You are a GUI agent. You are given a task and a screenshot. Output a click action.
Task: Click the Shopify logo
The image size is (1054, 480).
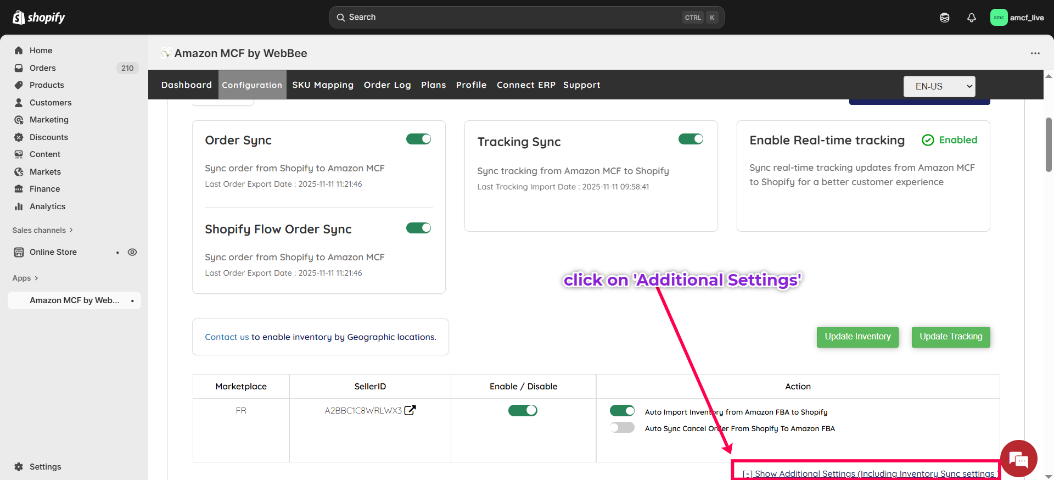pyautogui.click(x=38, y=18)
